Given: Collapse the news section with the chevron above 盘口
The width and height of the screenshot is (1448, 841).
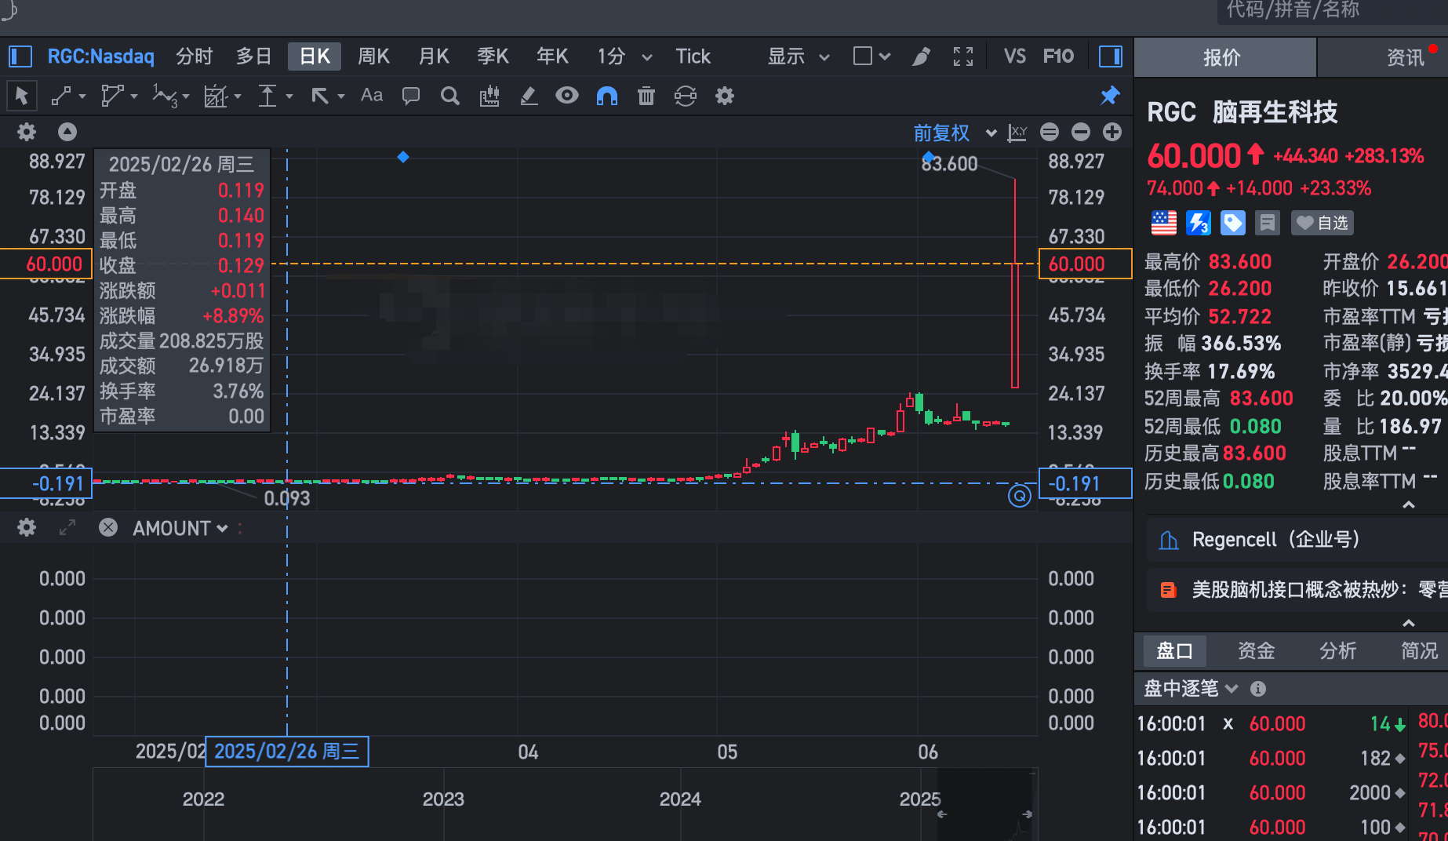Looking at the screenshot, I should [1409, 623].
